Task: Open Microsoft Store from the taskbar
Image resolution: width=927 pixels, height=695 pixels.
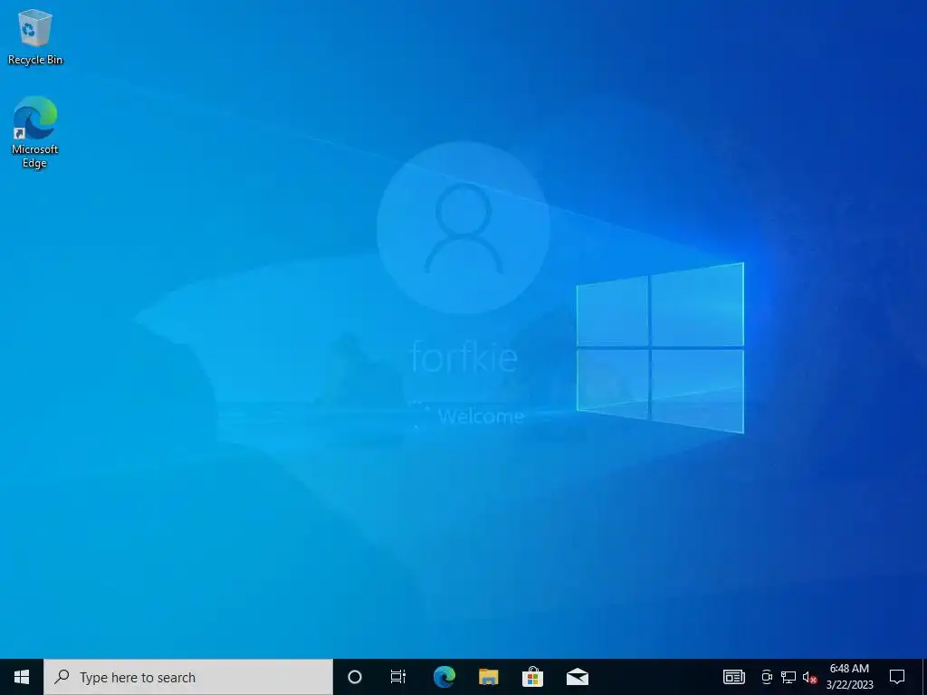Action: click(532, 677)
